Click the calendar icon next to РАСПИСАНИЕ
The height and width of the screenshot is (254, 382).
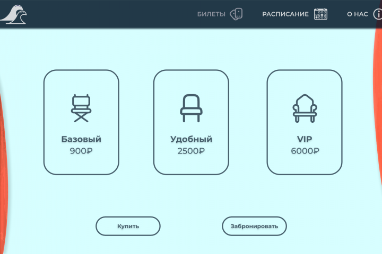pyautogui.click(x=320, y=14)
